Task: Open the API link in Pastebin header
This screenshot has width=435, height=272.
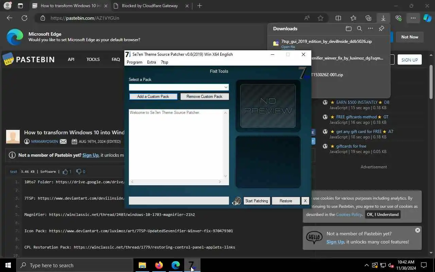Action: (x=71, y=59)
